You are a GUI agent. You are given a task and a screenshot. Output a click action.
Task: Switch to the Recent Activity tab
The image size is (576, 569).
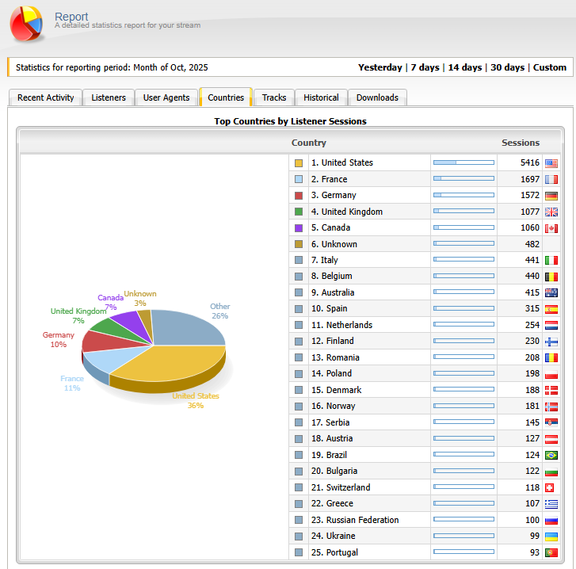46,97
